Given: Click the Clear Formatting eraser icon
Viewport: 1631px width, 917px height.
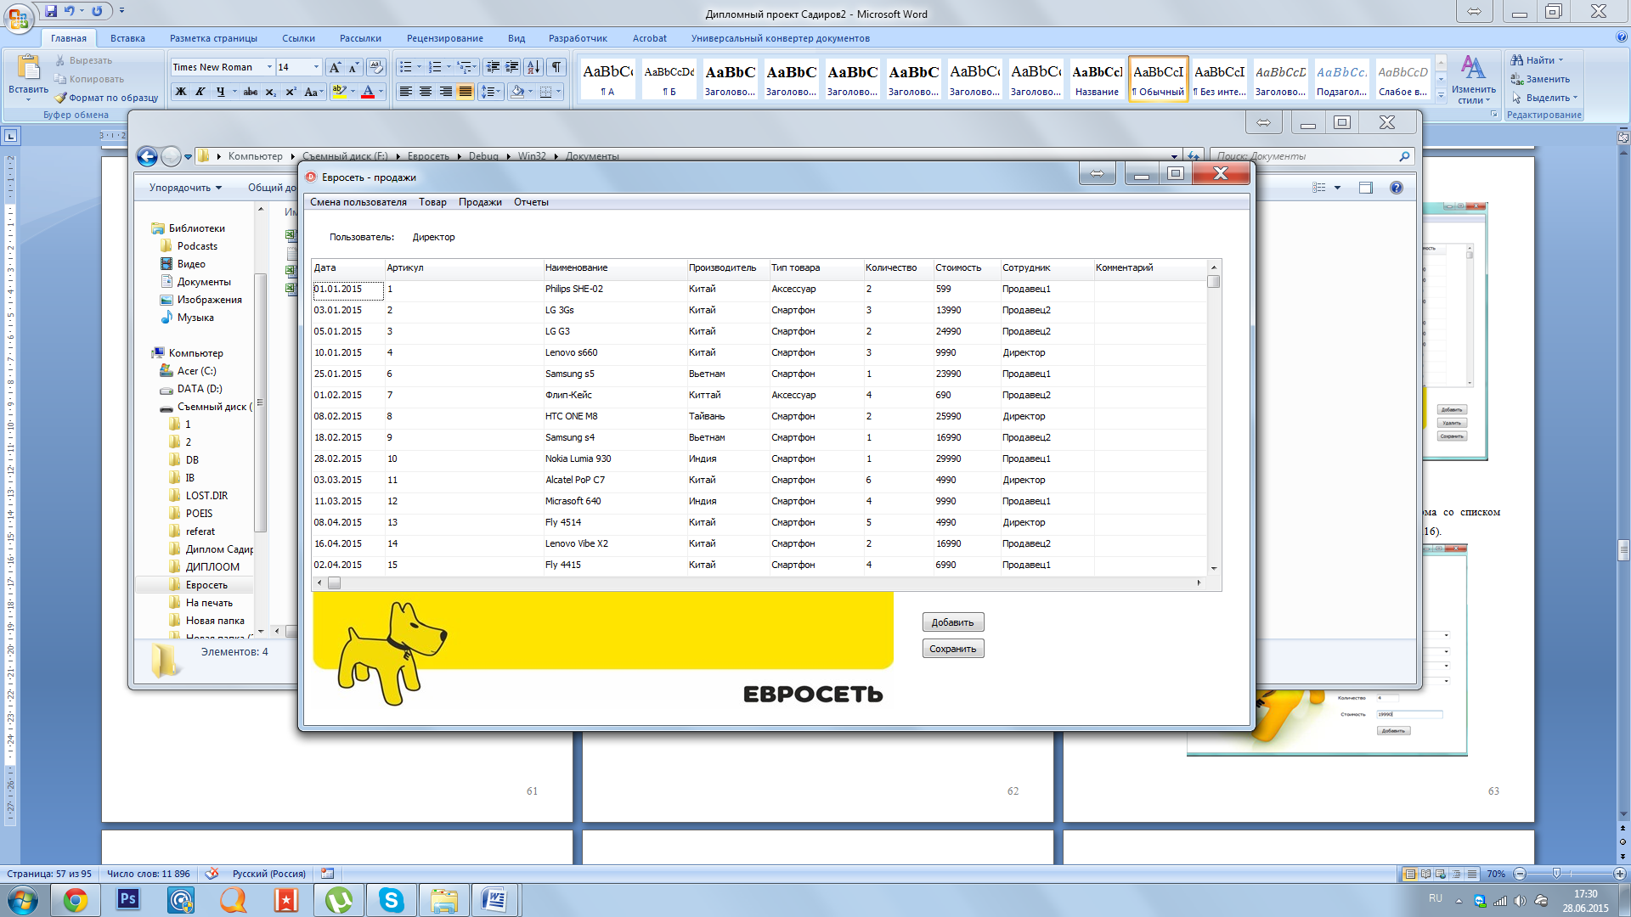Looking at the screenshot, I should click(x=376, y=67).
